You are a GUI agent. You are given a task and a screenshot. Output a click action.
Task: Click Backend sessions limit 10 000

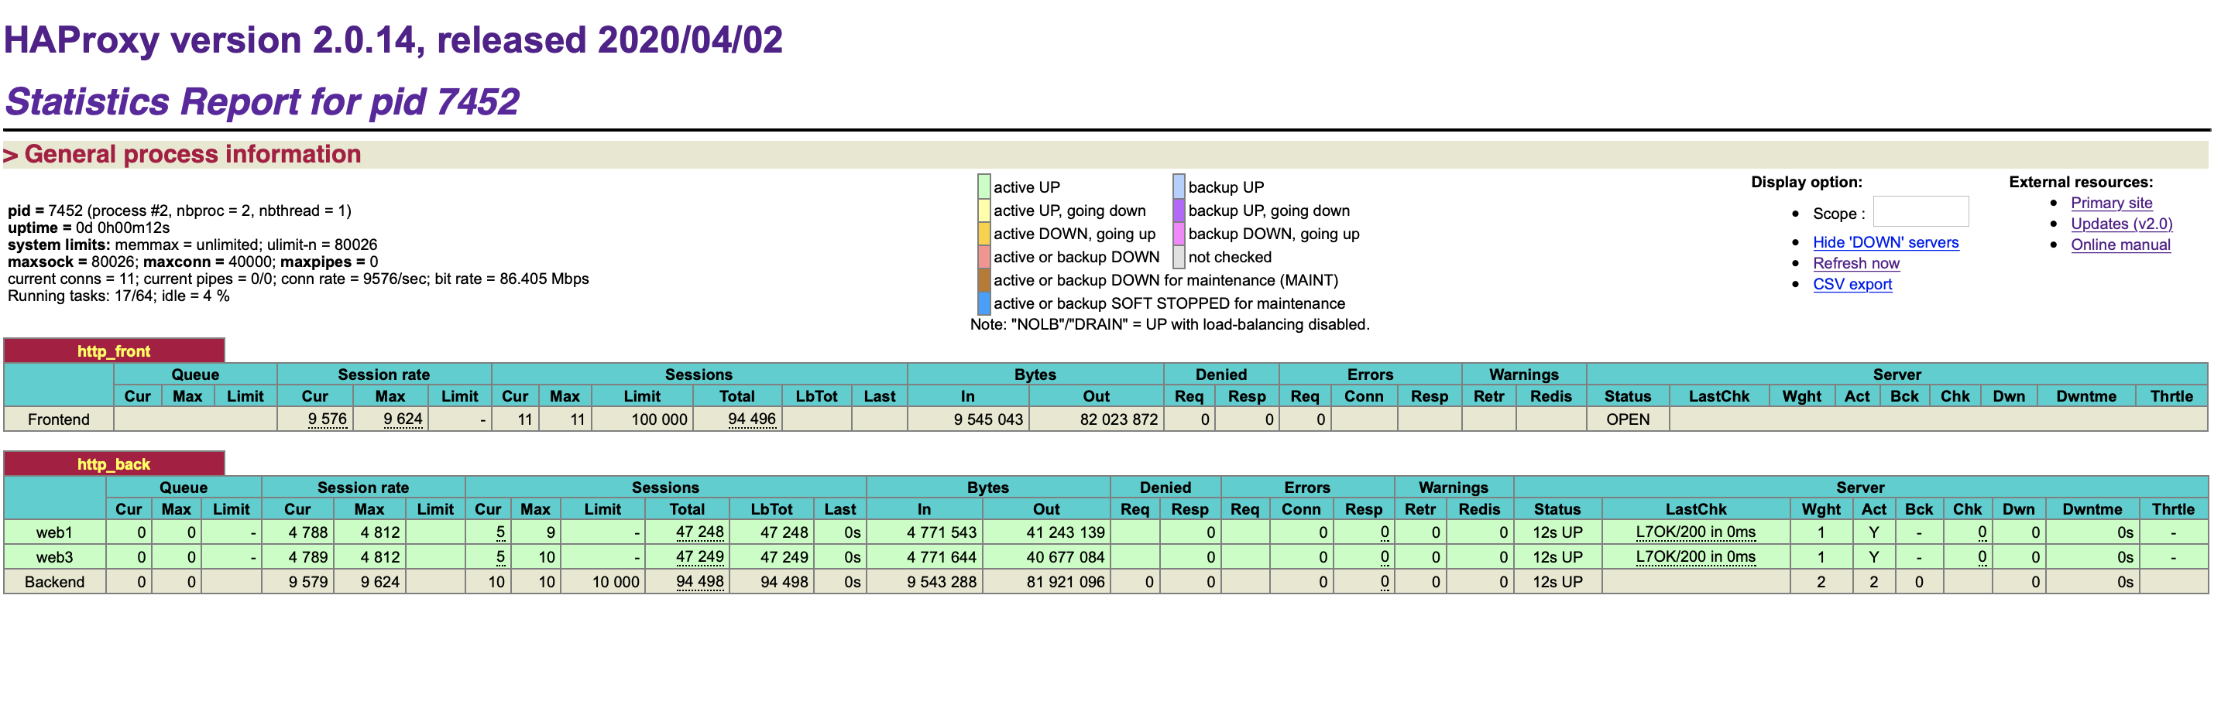[616, 583]
